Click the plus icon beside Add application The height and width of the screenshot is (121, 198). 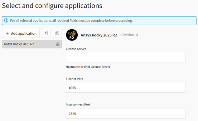pos(7,33)
